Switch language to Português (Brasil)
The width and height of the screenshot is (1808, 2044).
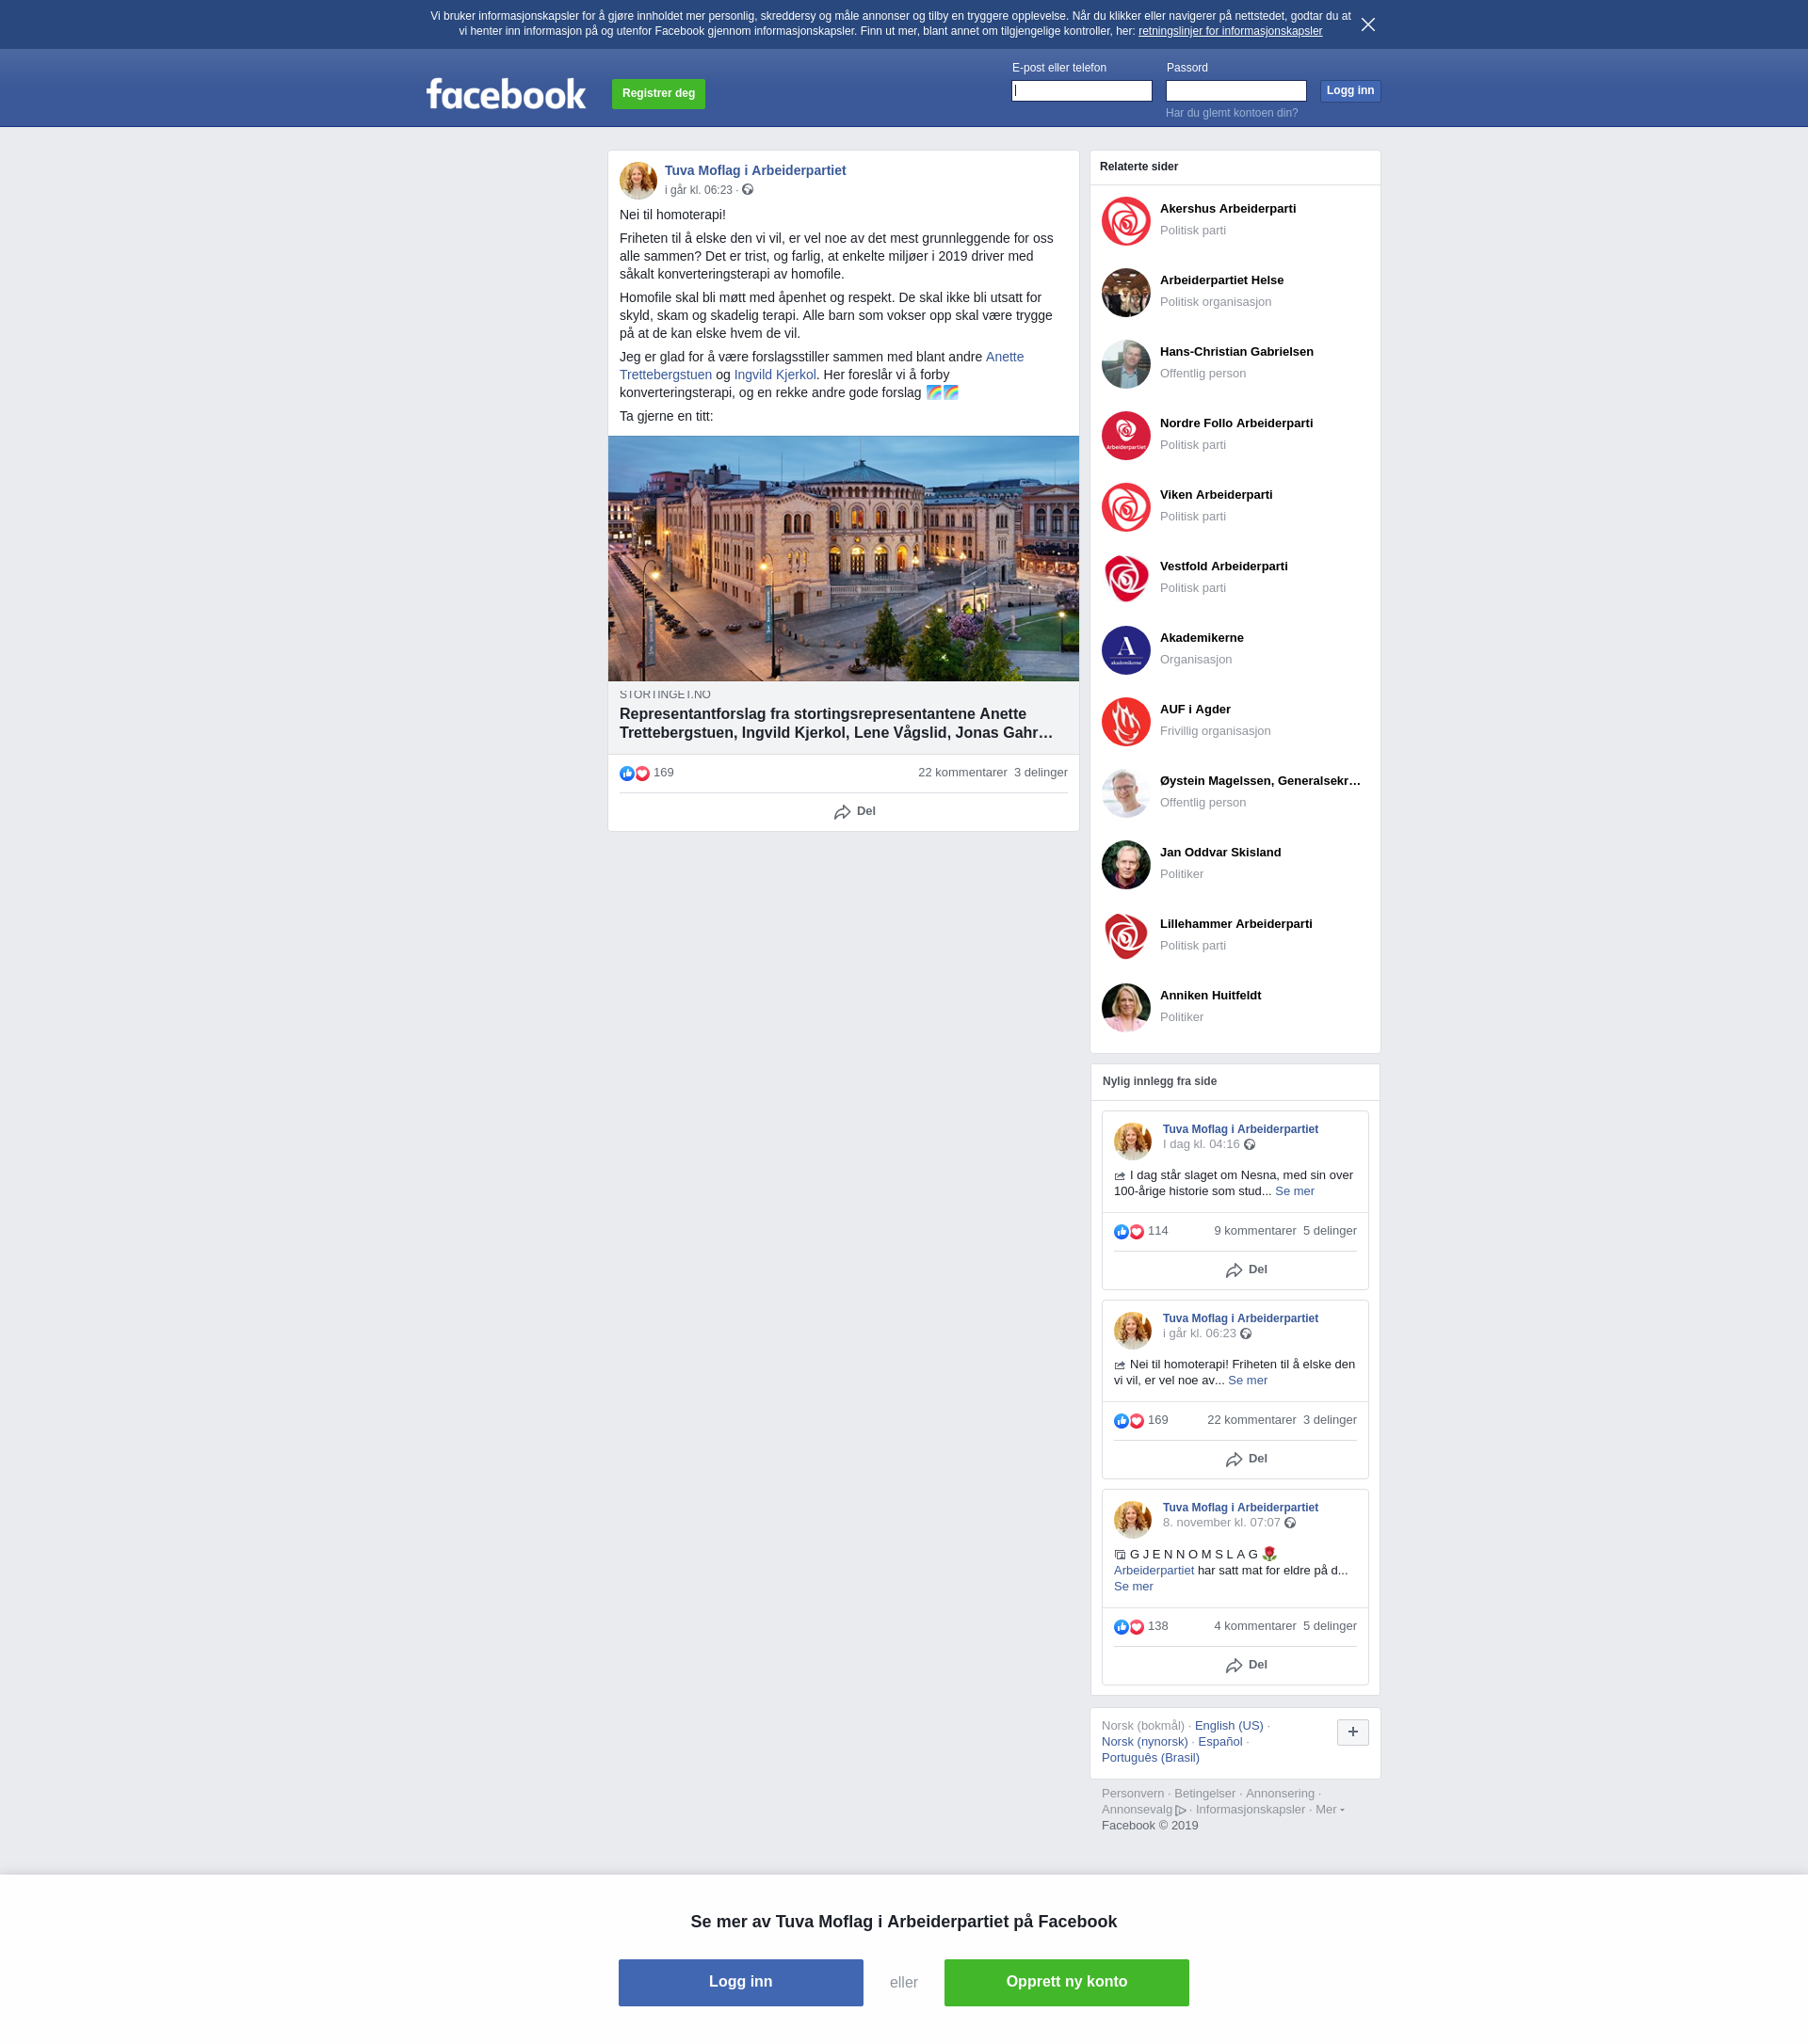[x=1151, y=1758]
